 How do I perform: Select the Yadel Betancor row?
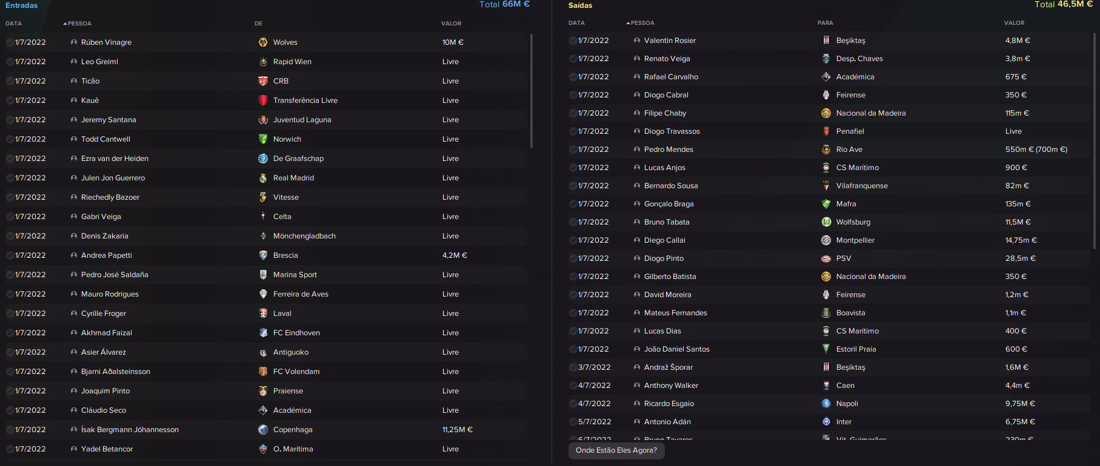pyautogui.click(x=267, y=449)
